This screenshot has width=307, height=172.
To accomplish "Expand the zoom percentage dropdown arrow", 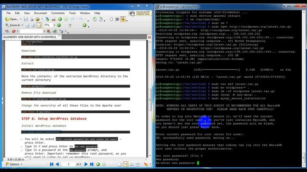I will (x=54, y=25).
